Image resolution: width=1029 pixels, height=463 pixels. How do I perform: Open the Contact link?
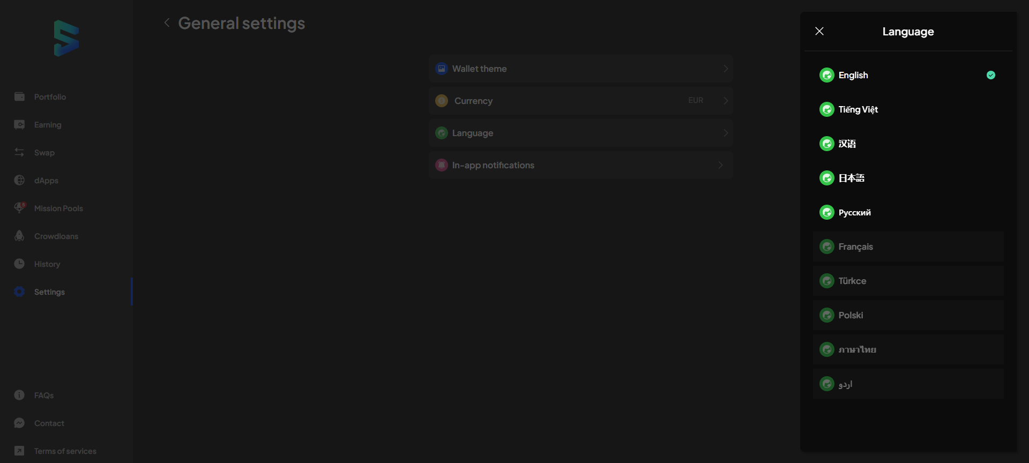[x=49, y=423]
